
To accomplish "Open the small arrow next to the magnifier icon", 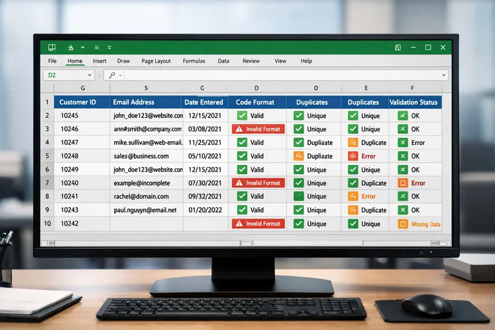I will click(121, 75).
